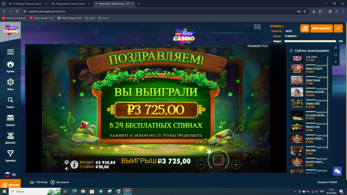Open the Игры section
The height and width of the screenshot is (195, 347).
pyautogui.click(x=10, y=85)
